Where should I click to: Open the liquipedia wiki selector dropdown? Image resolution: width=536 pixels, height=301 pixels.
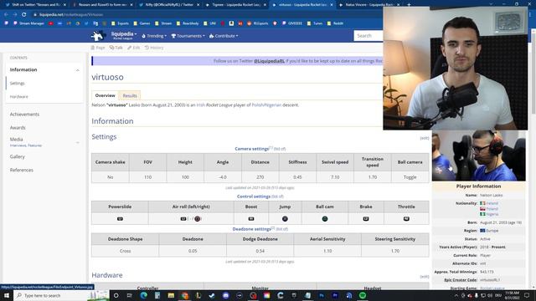(124, 35)
